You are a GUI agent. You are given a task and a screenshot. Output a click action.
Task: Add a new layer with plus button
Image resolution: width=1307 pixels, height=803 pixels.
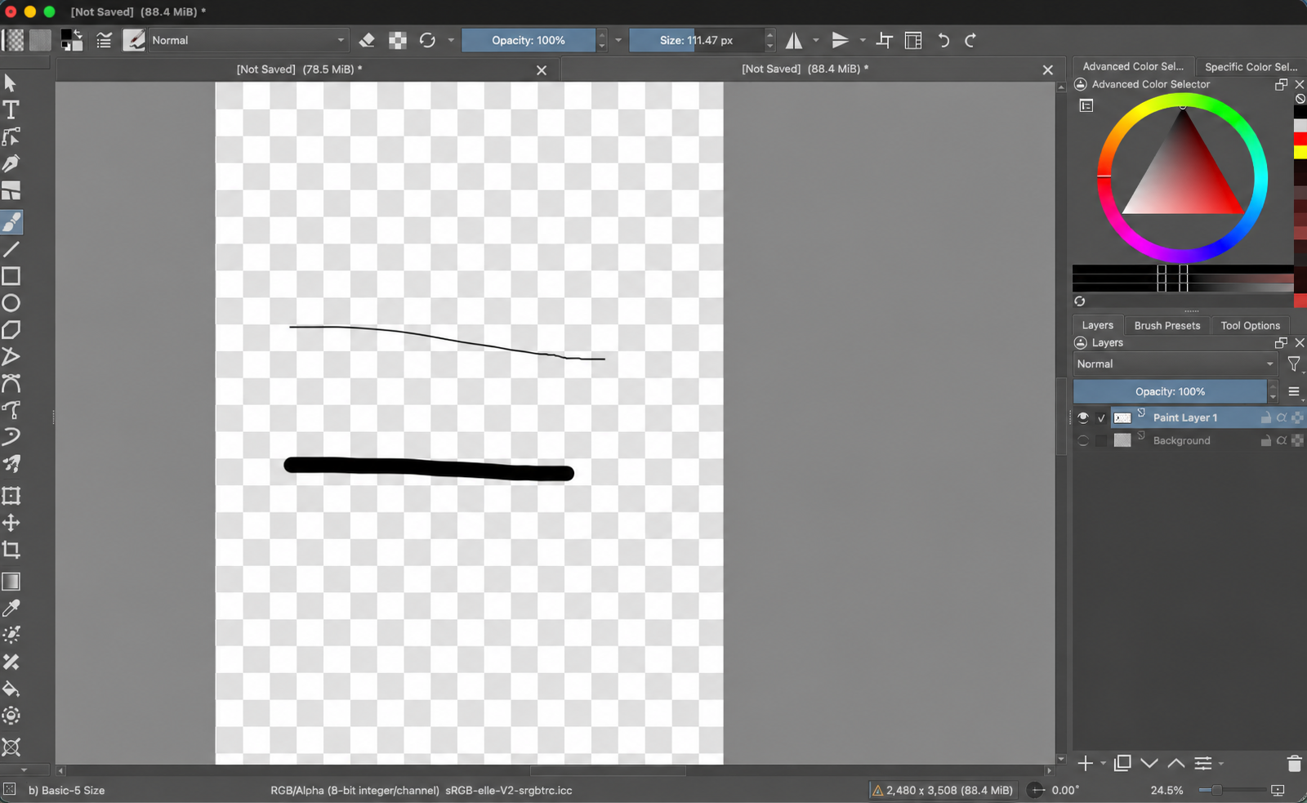[x=1085, y=764]
